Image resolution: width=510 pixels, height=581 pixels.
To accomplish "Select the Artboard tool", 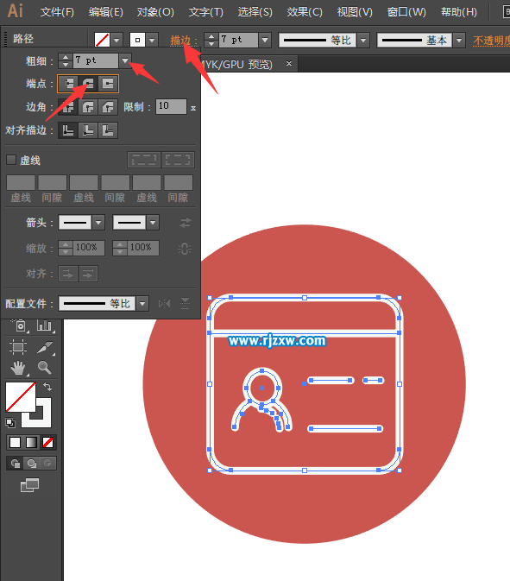I will pos(18,347).
